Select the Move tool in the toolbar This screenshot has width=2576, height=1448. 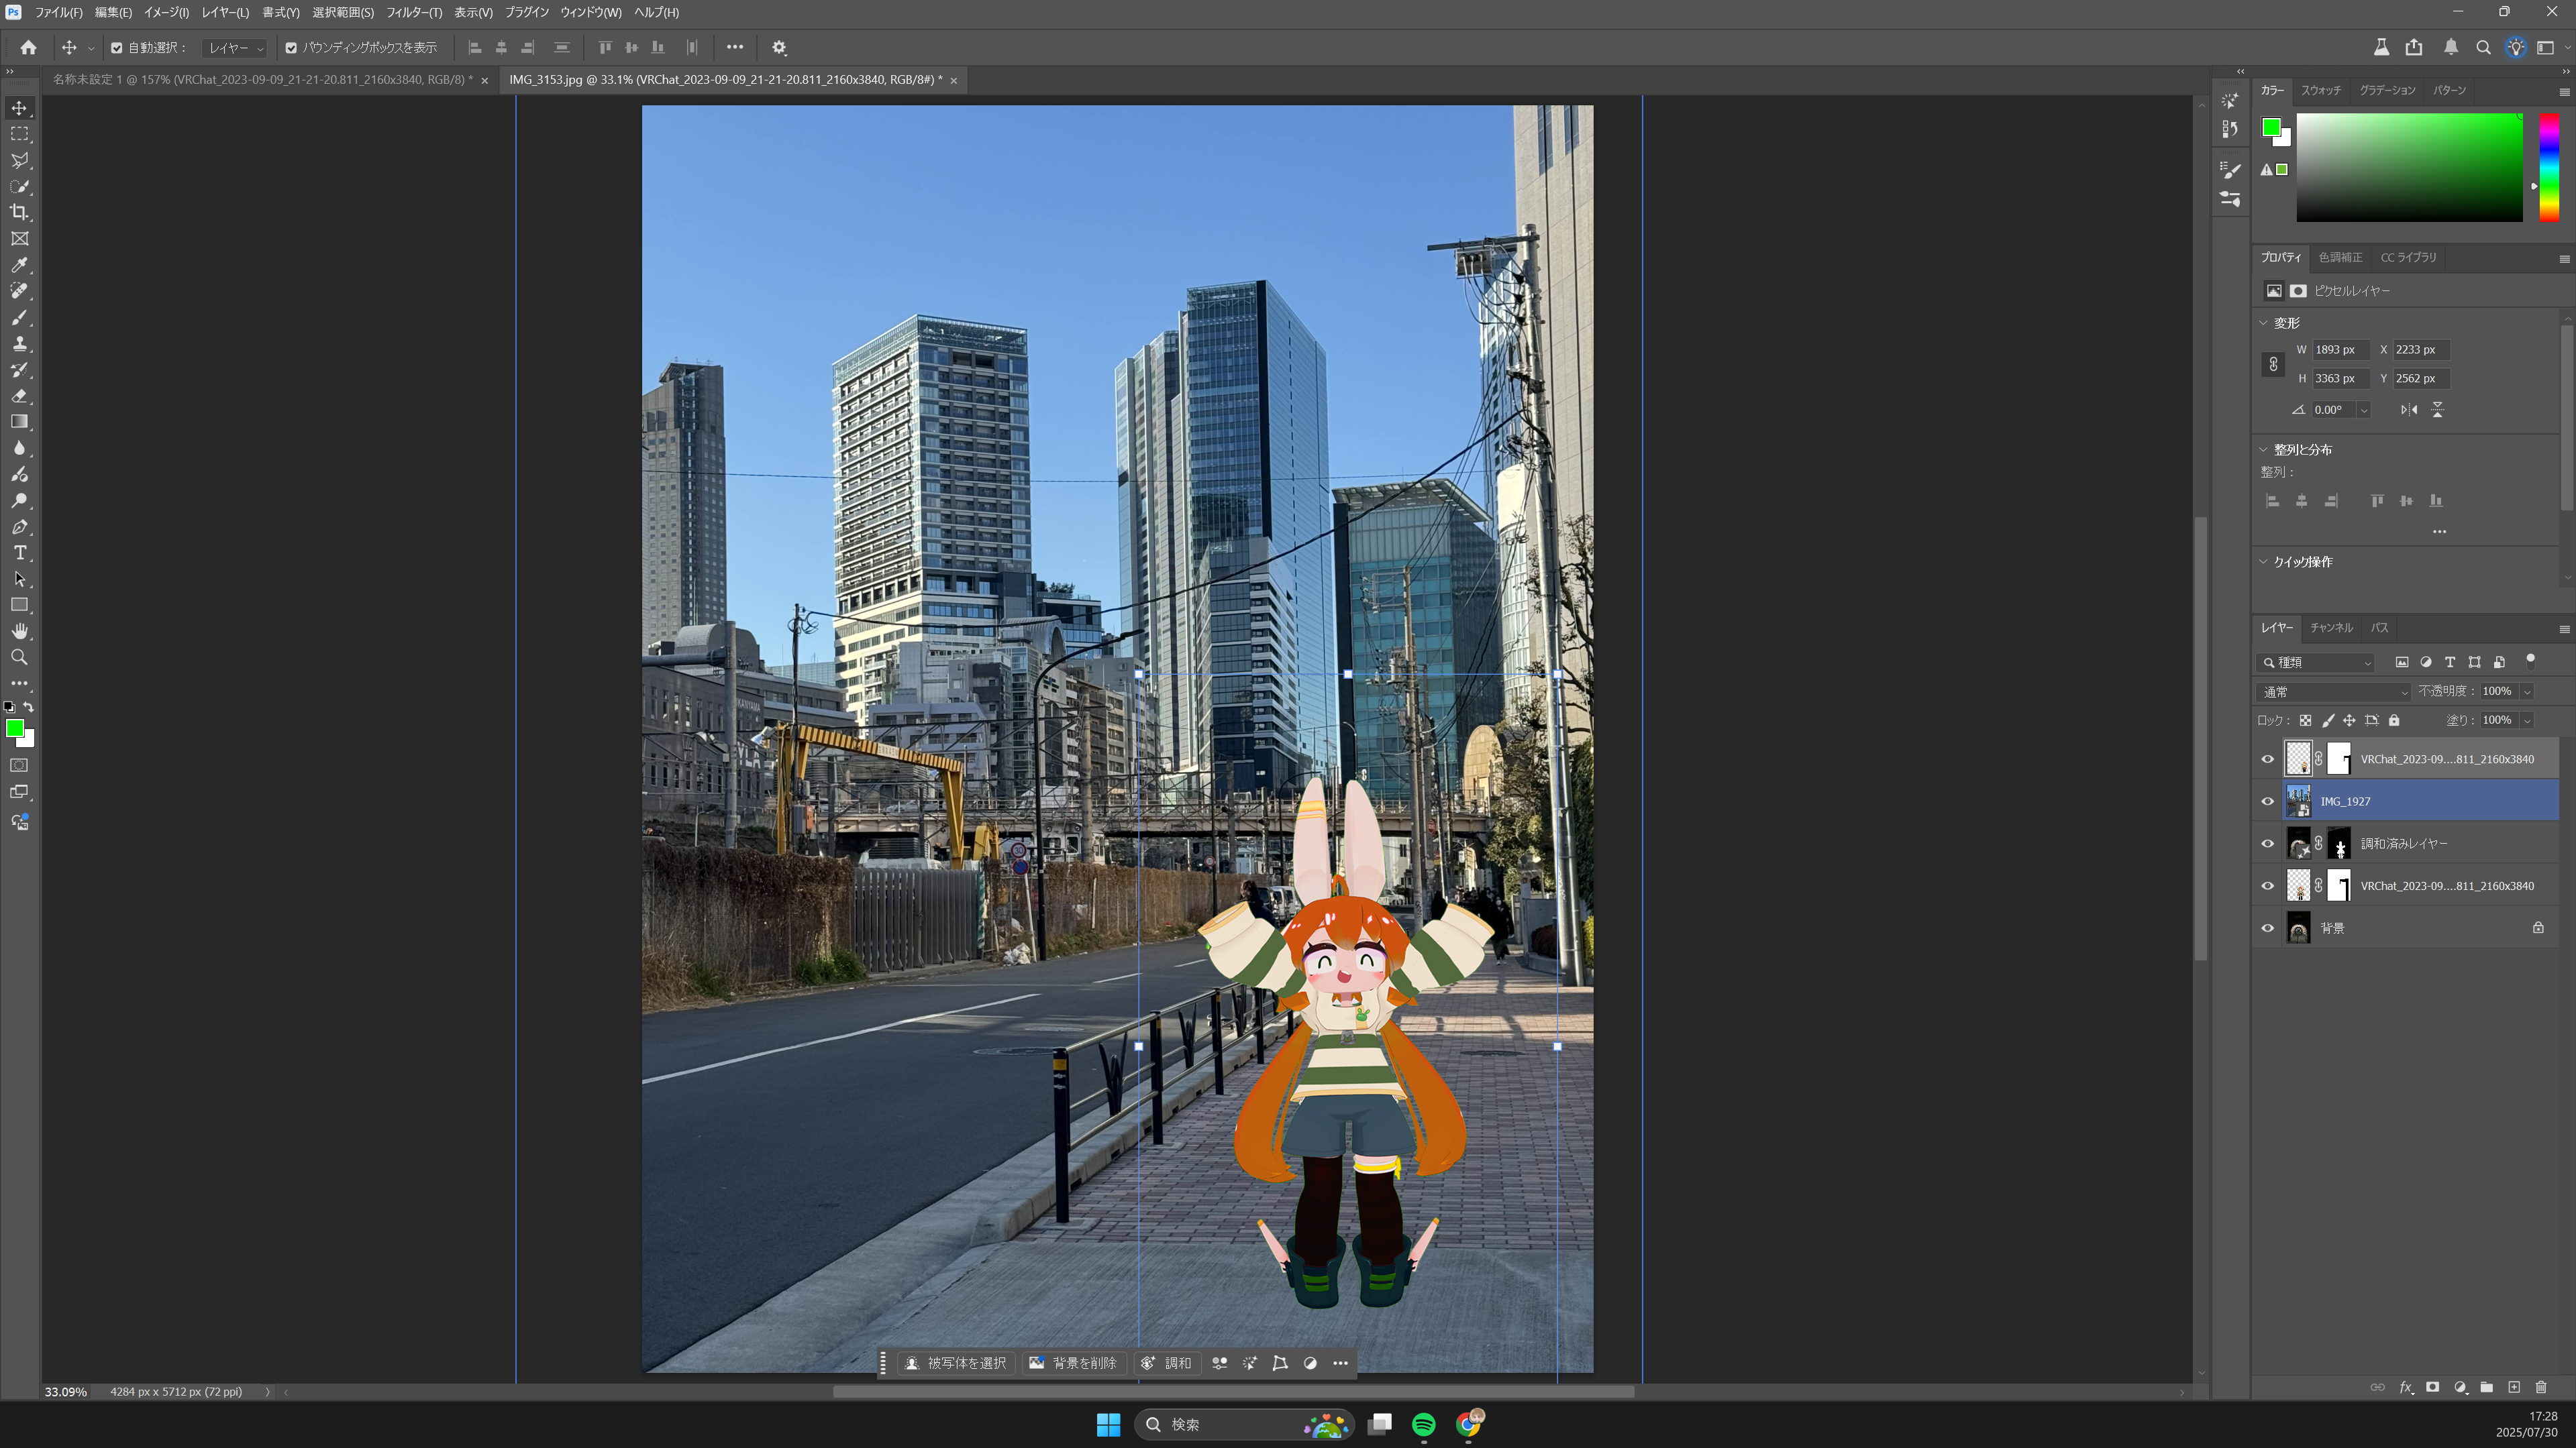point(19,108)
